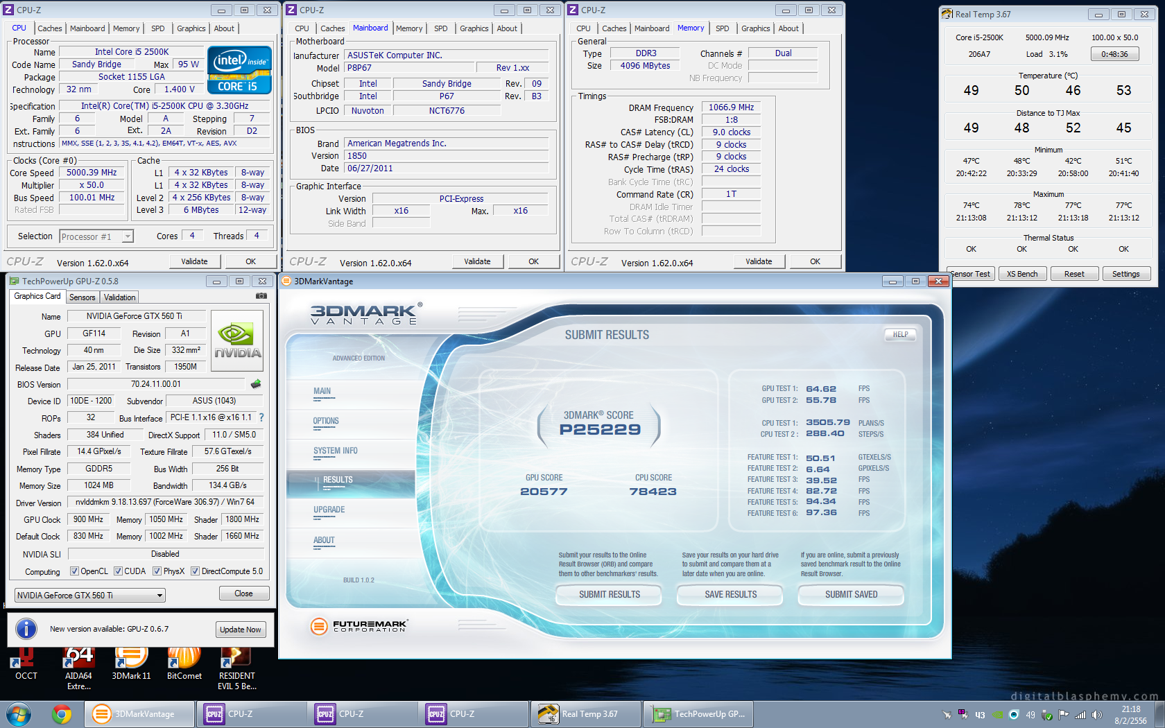Go to Options in 3DMark Vantage
Image resolution: width=1165 pixels, height=728 pixels.
tap(326, 421)
